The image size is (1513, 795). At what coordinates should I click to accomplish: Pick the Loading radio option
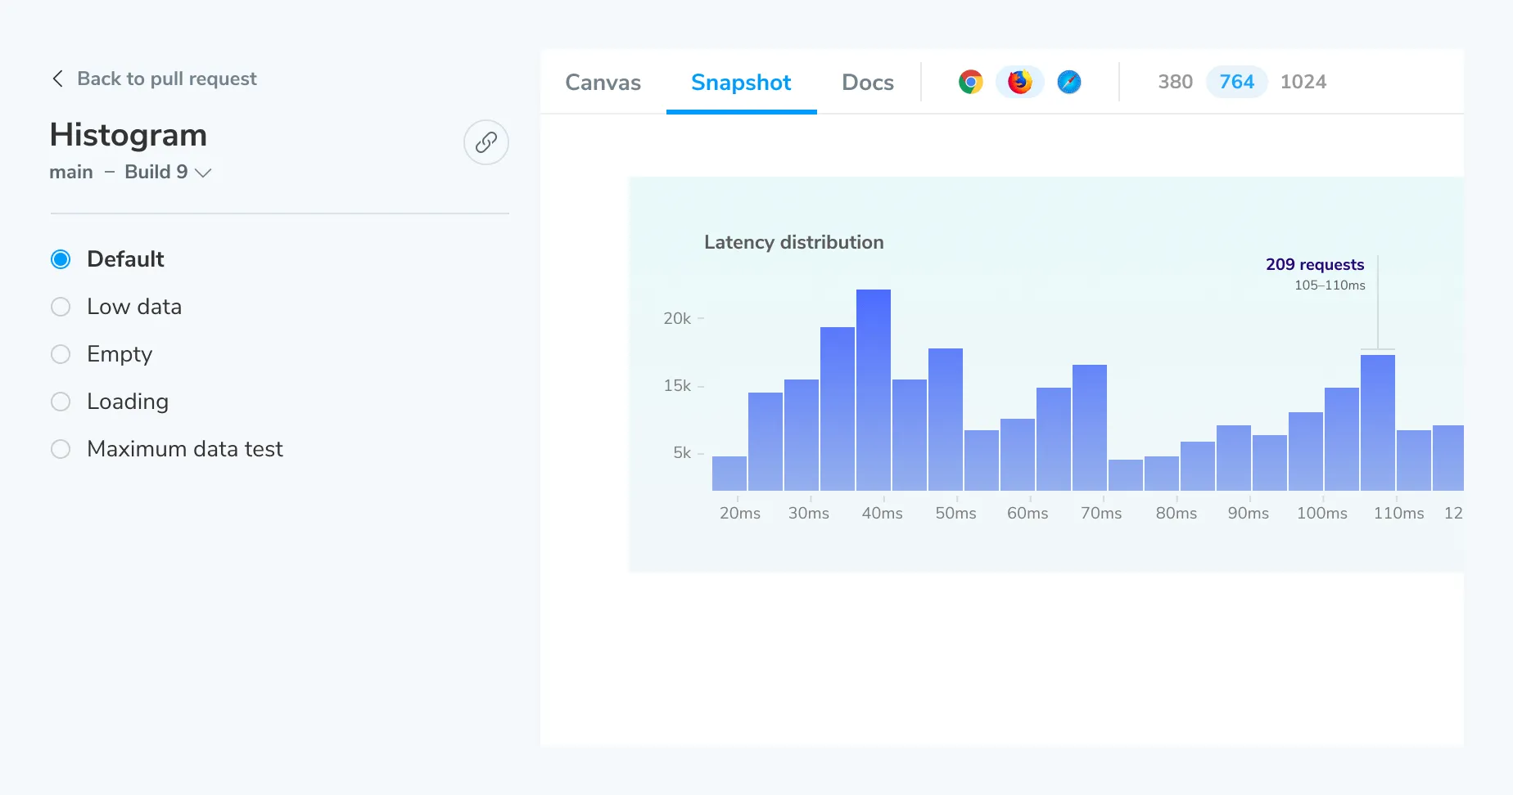point(61,402)
